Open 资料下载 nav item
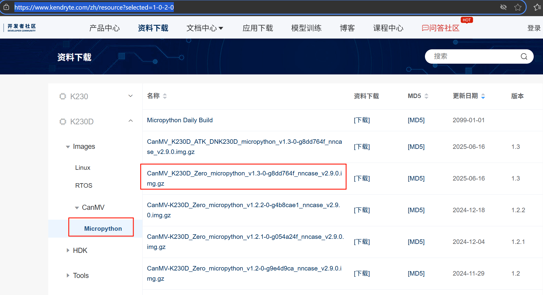This screenshot has width=543, height=295. (x=153, y=28)
